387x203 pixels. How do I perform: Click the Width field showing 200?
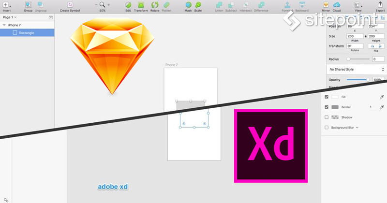[x=355, y=36]
